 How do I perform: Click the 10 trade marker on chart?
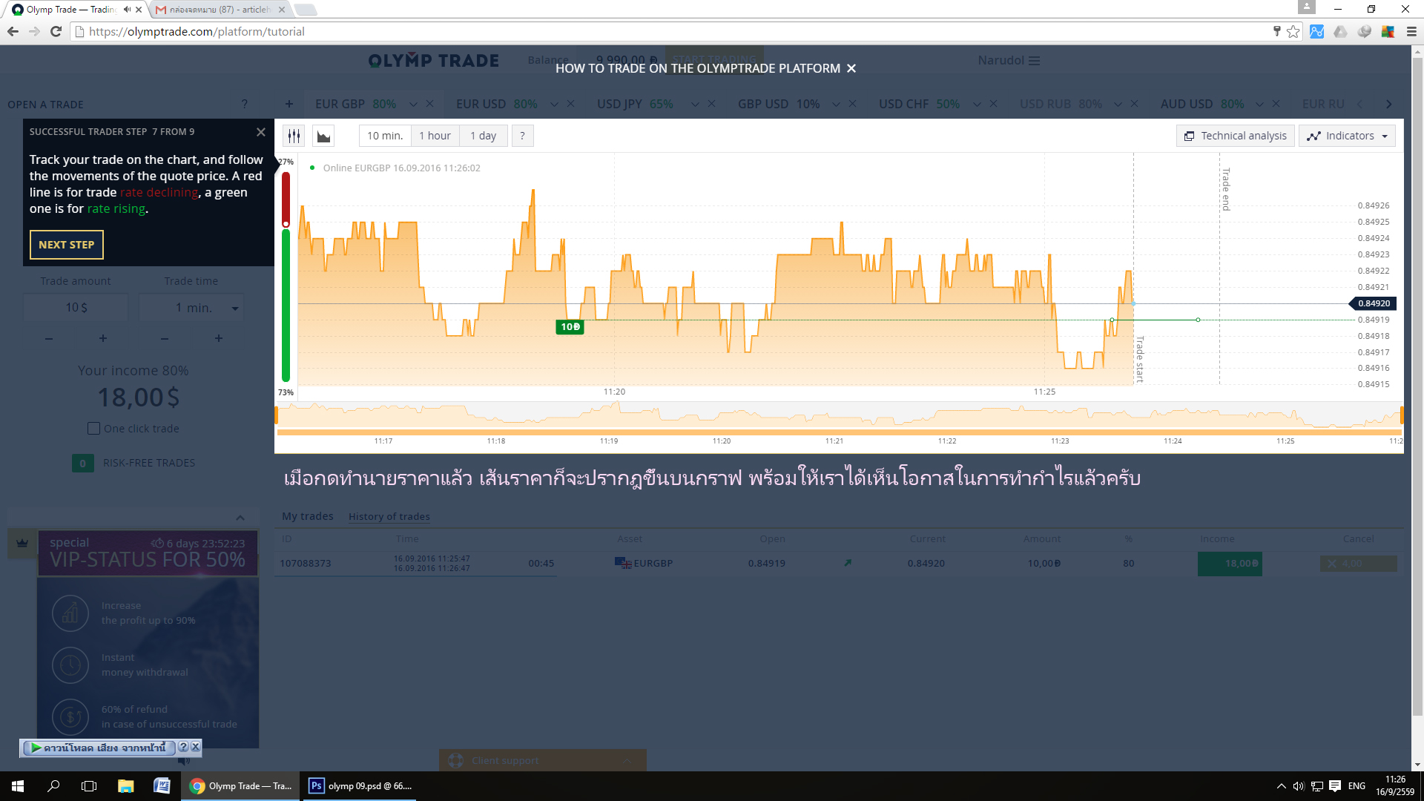[570, 327]
